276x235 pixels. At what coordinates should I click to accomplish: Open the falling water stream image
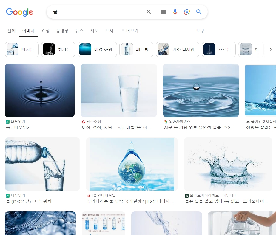coord(166,223)
